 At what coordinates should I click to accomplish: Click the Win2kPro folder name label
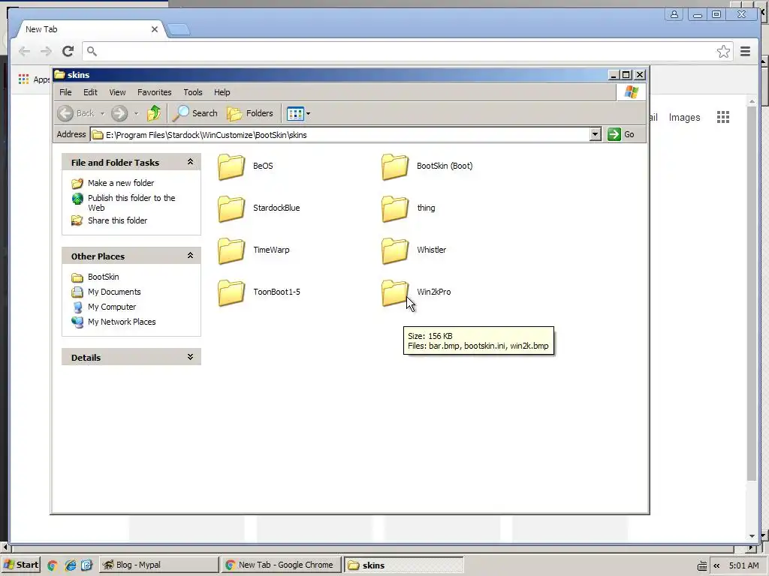[433, 292]
